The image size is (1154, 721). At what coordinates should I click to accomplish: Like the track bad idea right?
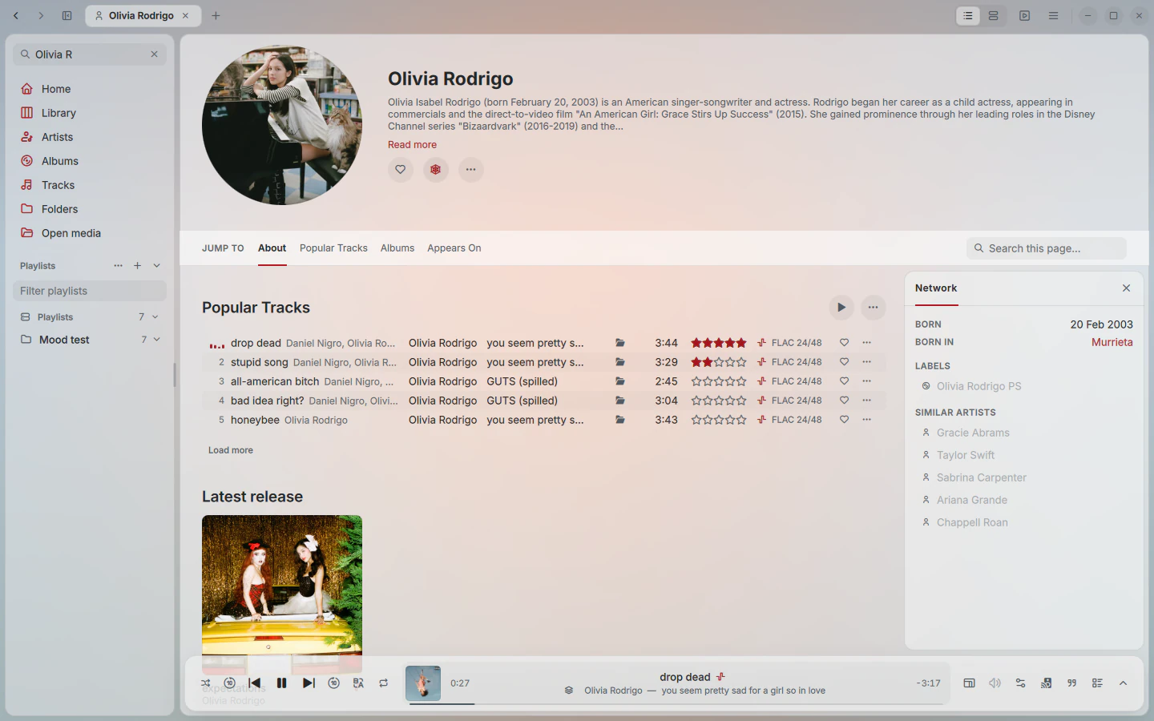pyautogui.click(x=845, y=401)
